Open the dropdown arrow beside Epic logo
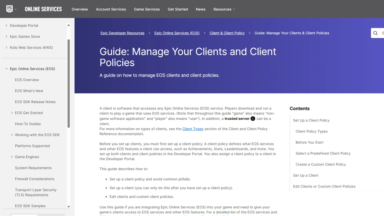The height and width of the screenshot is (216, 384). pos(15,9)
